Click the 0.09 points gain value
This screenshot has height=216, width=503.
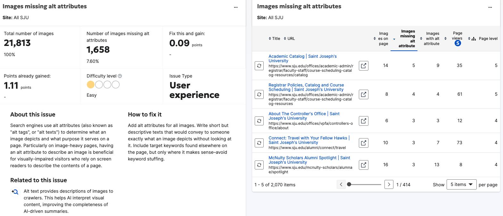(x=179, y=43)
